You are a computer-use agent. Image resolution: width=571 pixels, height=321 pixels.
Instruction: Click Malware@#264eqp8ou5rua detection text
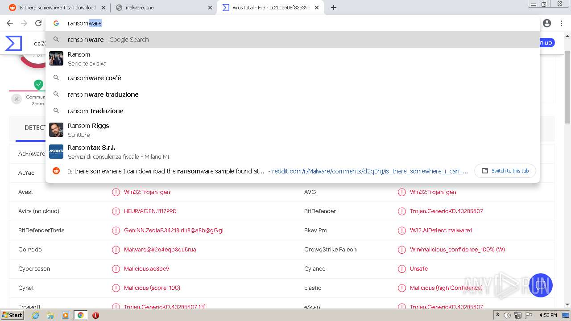(160, 250)
